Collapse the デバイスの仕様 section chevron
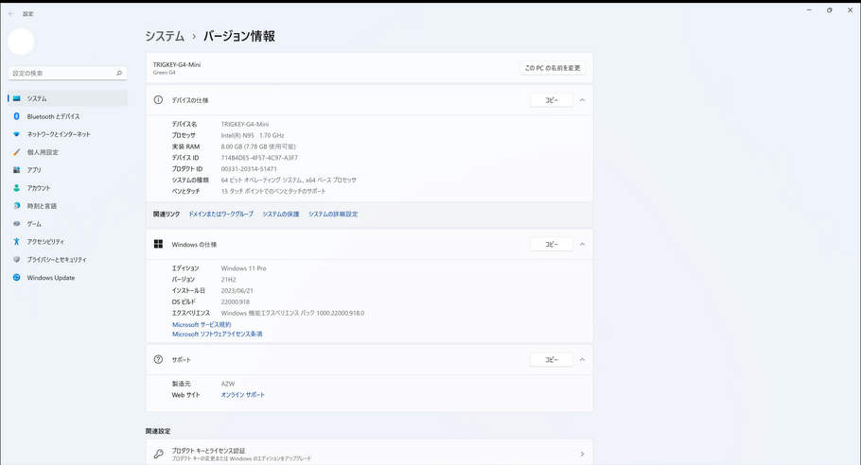 (x=582, y=99)
